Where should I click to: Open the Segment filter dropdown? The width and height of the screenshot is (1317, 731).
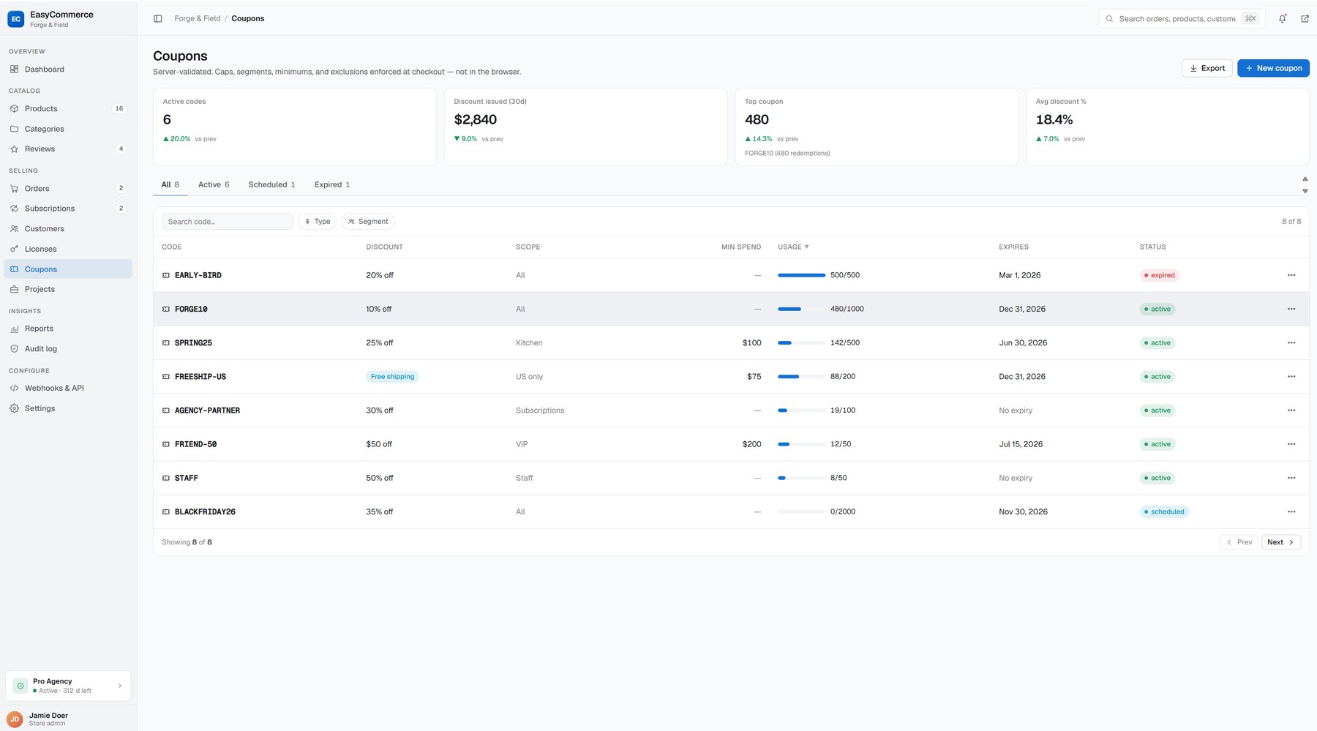point(368,221)
